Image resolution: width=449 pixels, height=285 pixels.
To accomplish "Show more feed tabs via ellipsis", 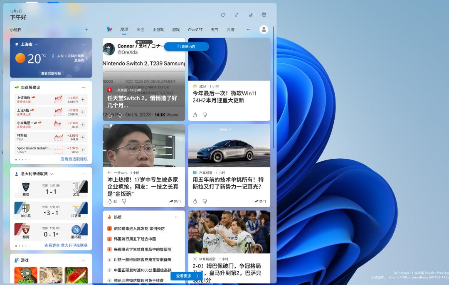I will point(249,29).
